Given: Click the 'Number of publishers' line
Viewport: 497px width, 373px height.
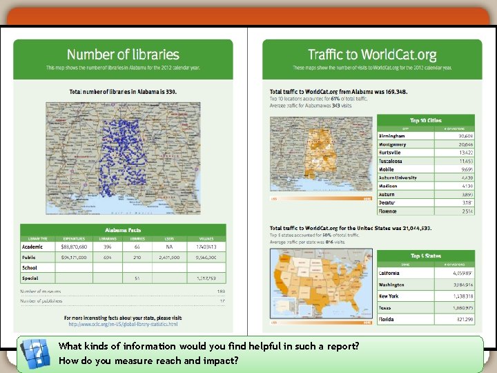Looking at the screenshot, I should coord(123,300).
